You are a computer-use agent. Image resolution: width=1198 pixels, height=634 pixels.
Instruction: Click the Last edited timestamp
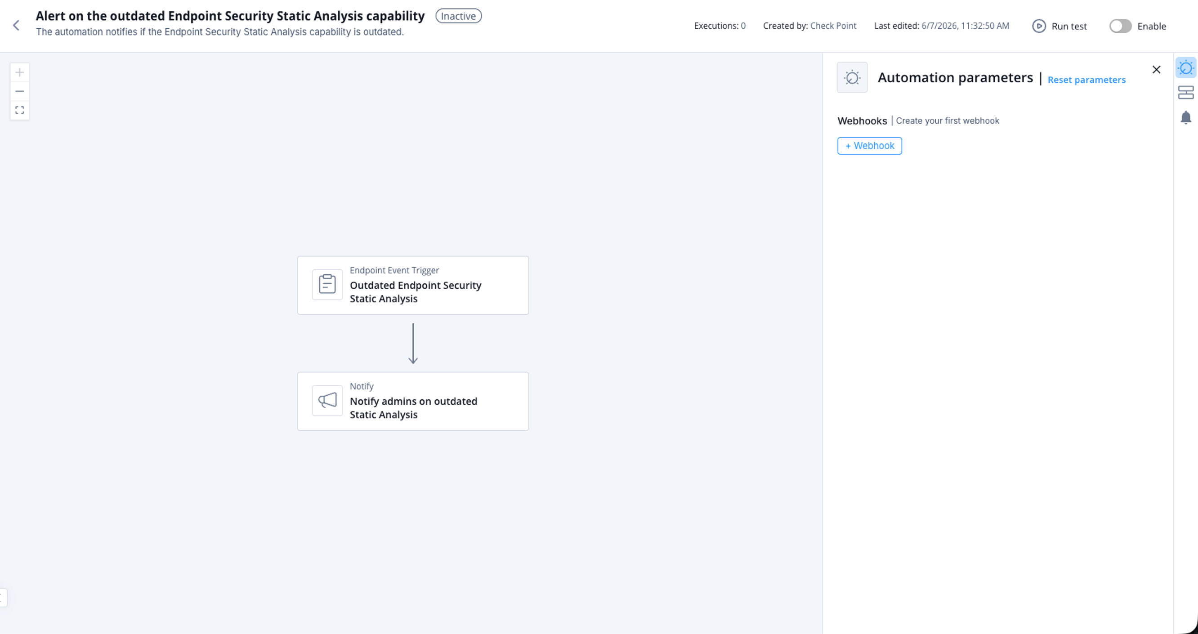941,26
